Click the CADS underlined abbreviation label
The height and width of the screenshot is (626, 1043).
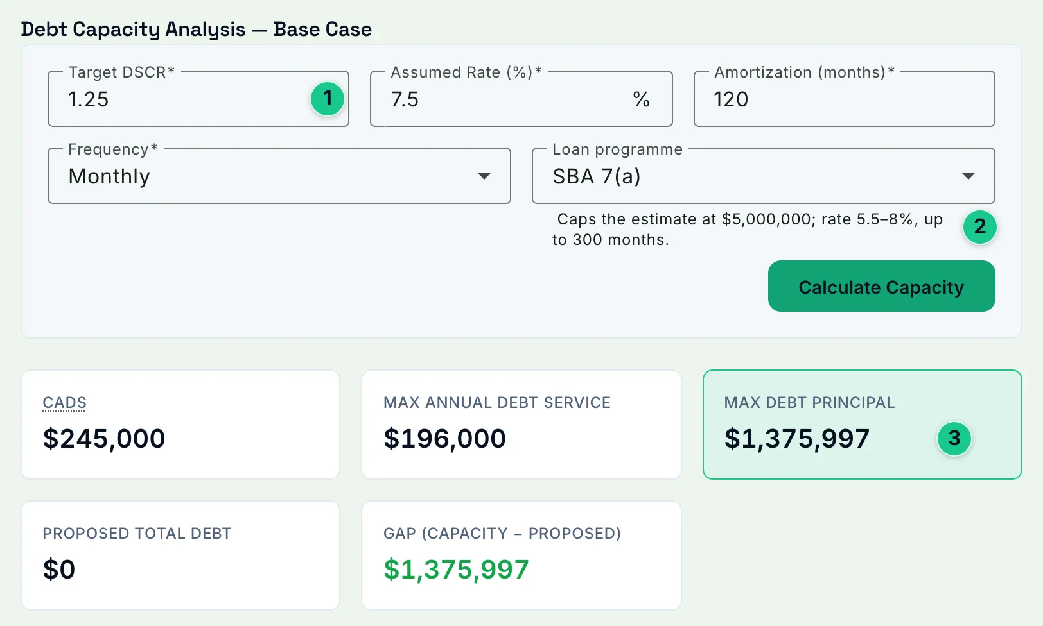tap(64, 403)
